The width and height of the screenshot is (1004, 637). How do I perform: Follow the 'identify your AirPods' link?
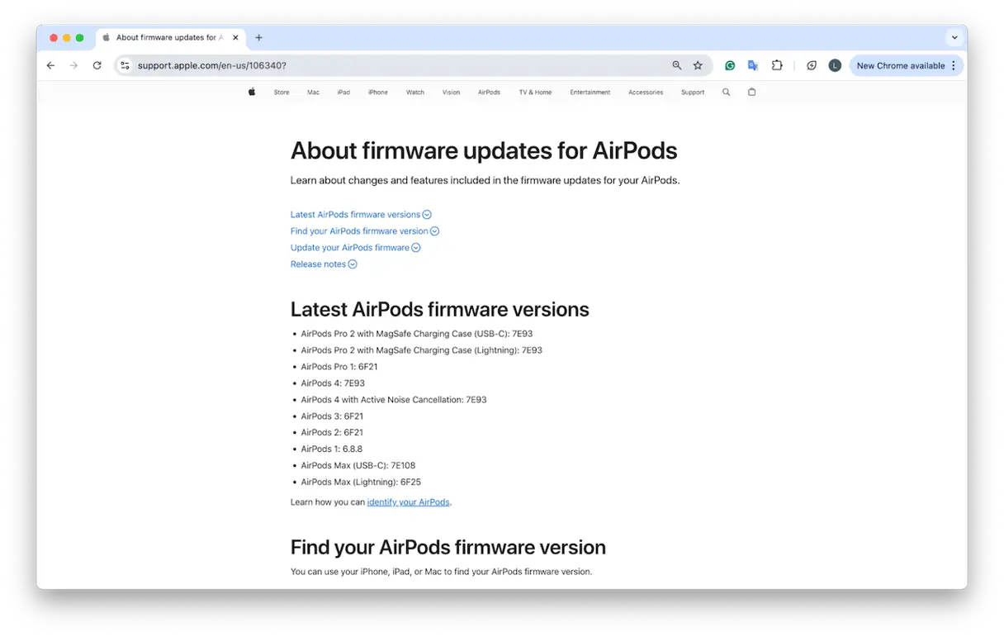408,502
